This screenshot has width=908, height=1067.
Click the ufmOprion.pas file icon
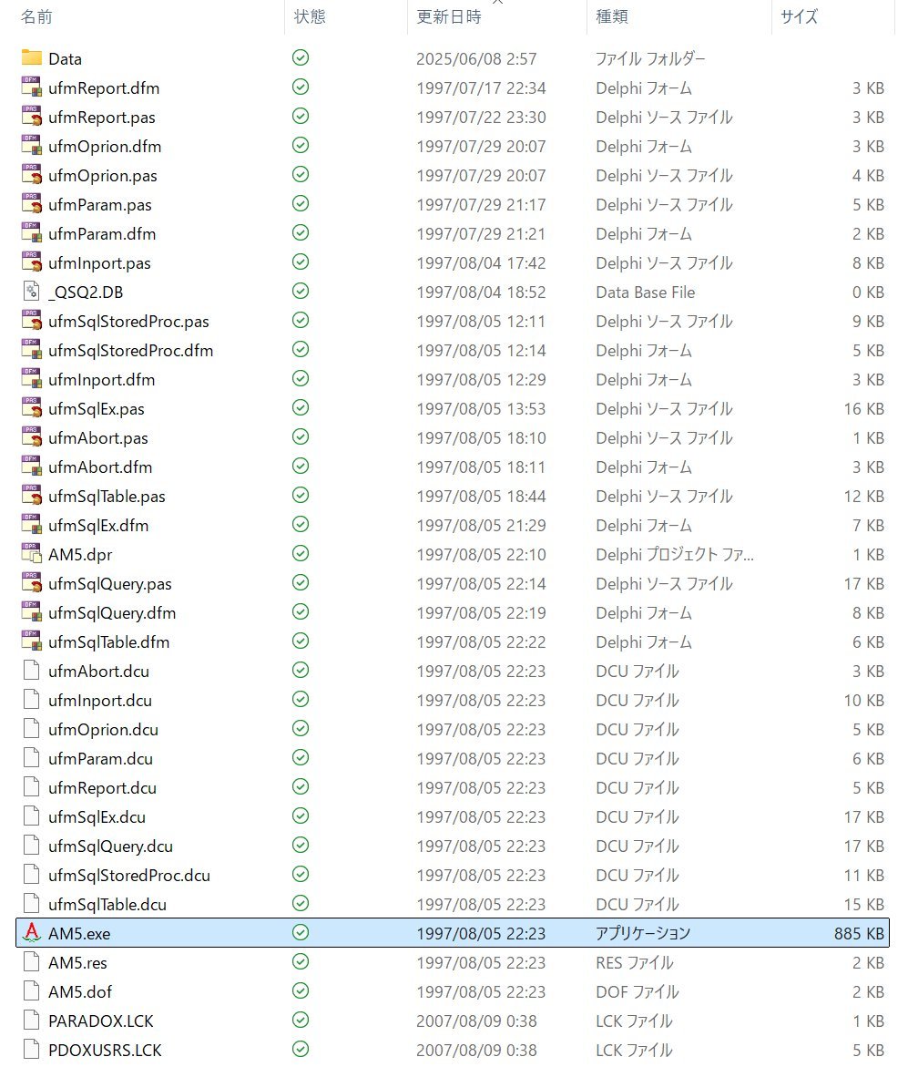coord(31,175)
